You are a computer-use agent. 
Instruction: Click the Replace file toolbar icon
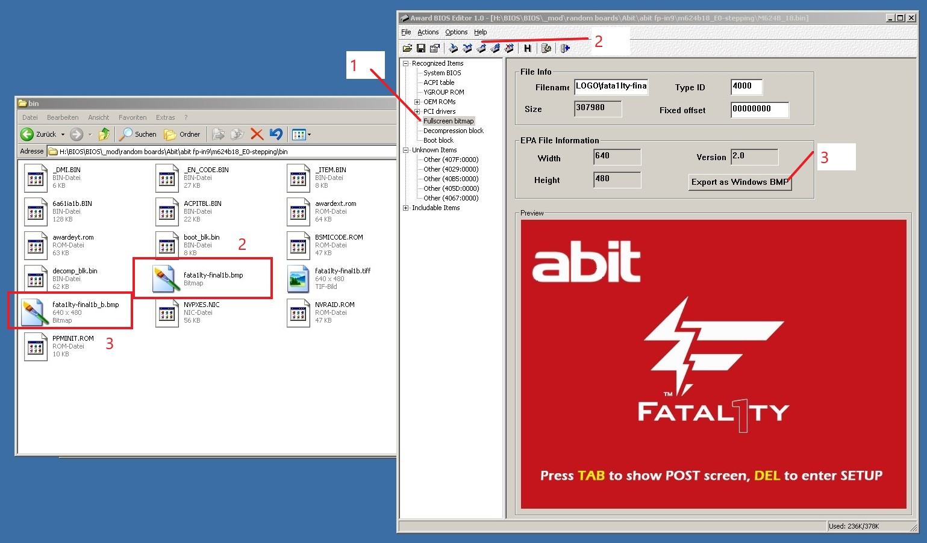(x=467, y=48)
